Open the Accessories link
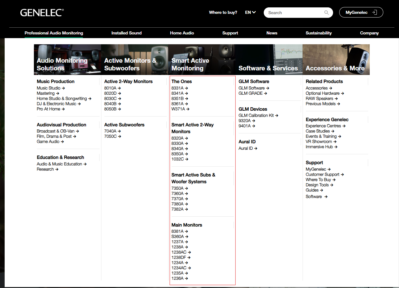Viewport: 399px width, 288px height. (319, 88)
